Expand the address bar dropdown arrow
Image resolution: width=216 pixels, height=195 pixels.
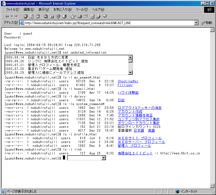[x=196, y=23]
